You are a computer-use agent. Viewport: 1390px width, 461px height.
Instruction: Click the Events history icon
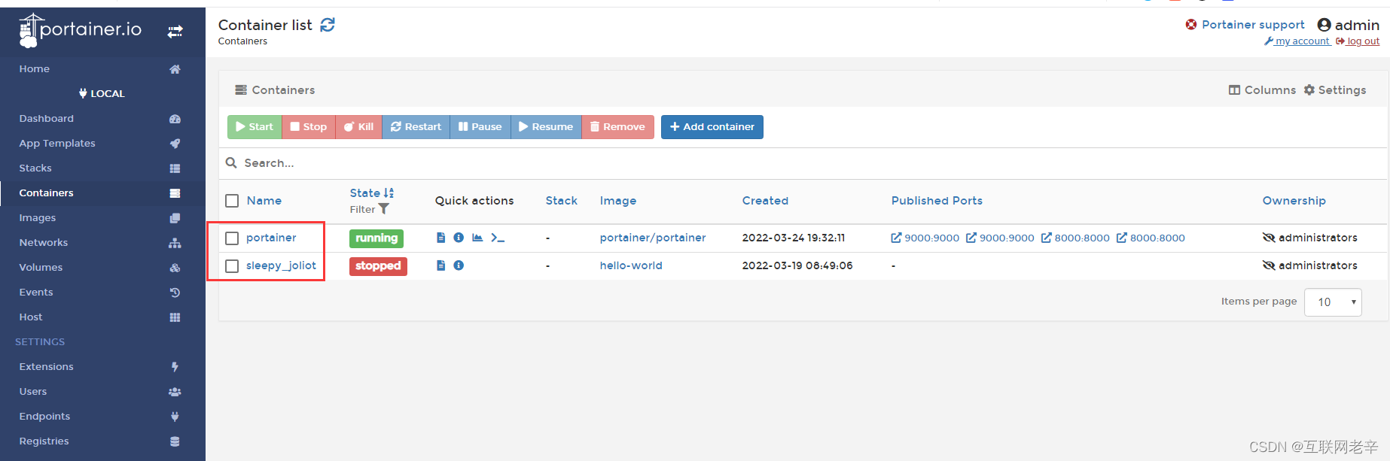(175, 293)
